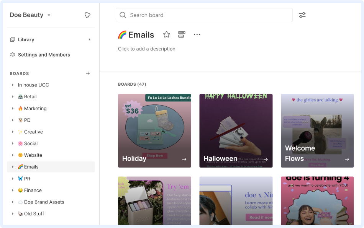Screen dimensions: 364x228
Task: Open the Doe Brand Assets board
Action: click(x=41, y=202)
